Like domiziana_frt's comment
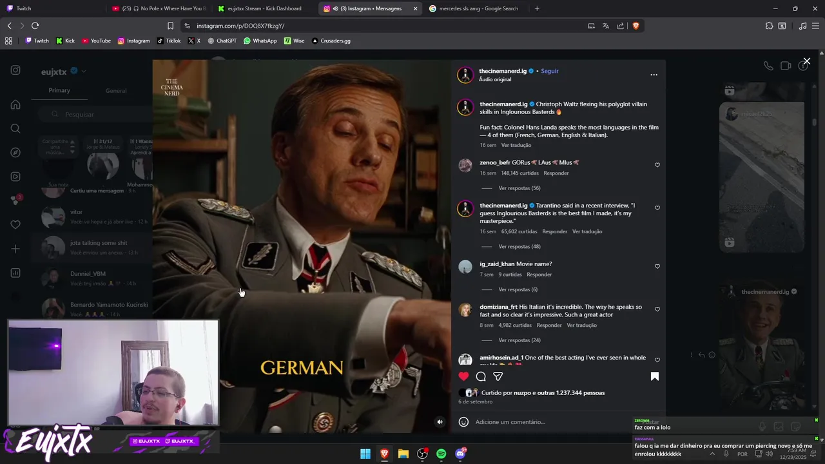This screenshot has height=464, width=825. pyautogui.click(x=657, y=309)
